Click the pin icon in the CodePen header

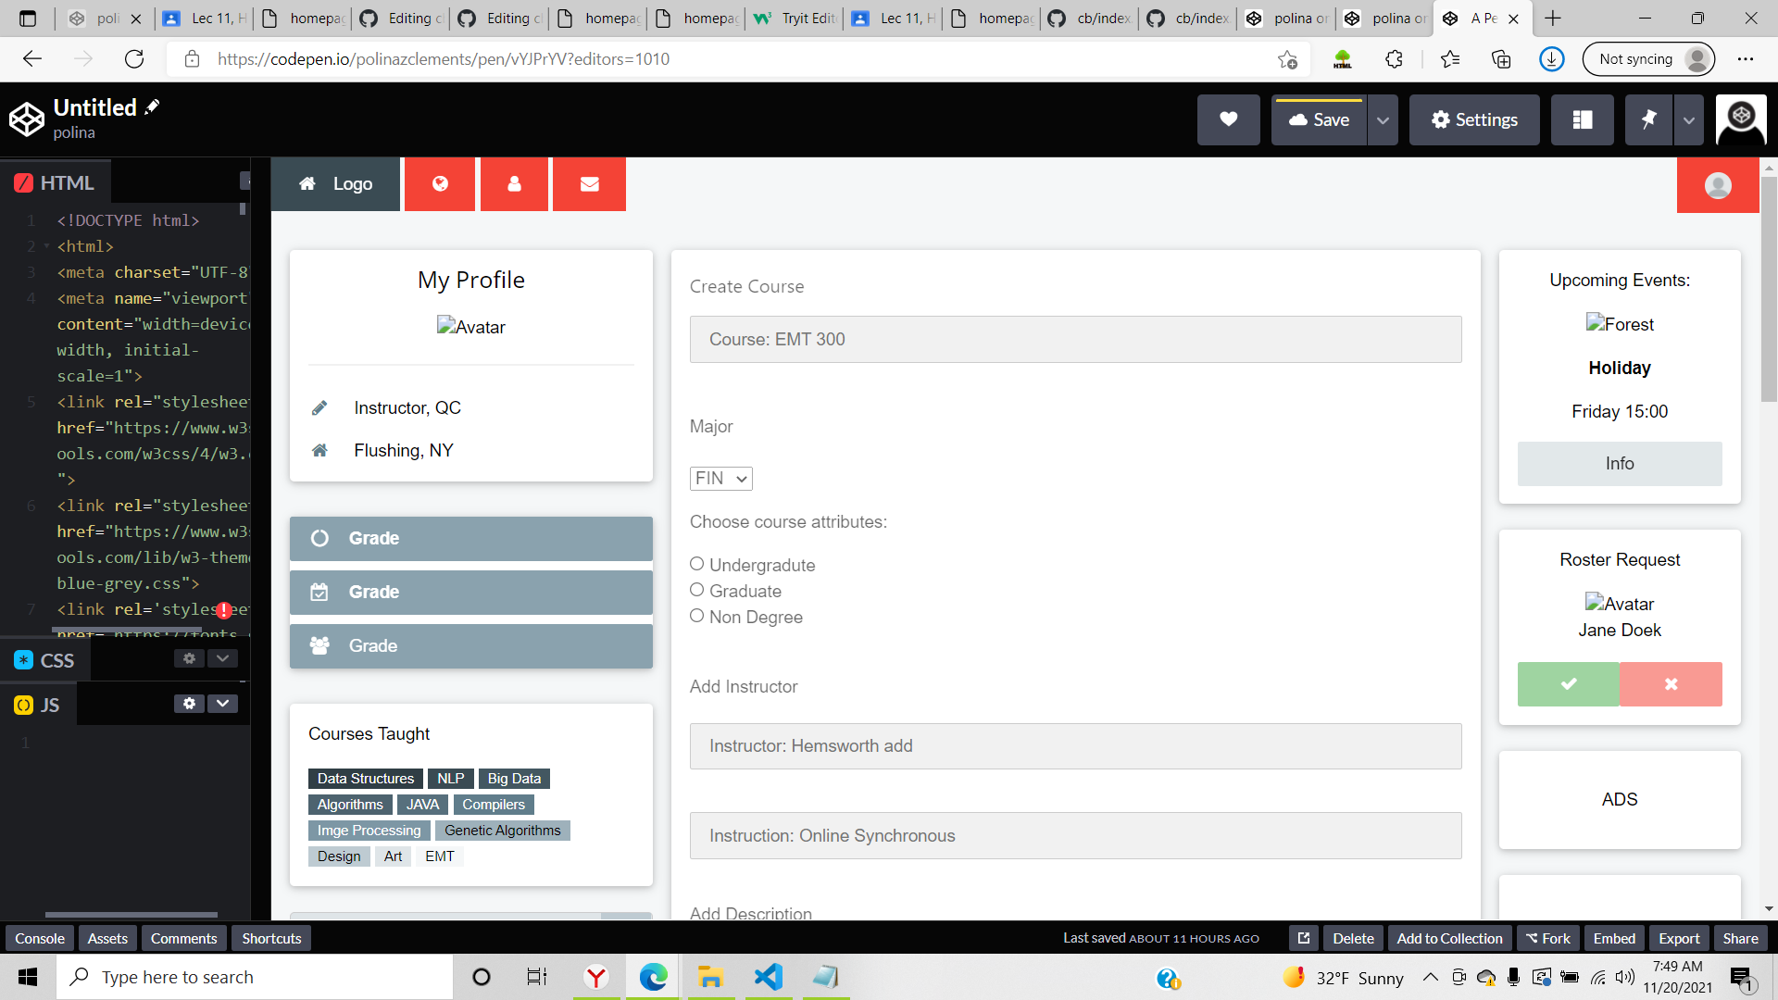click(x=1649, y=119)
